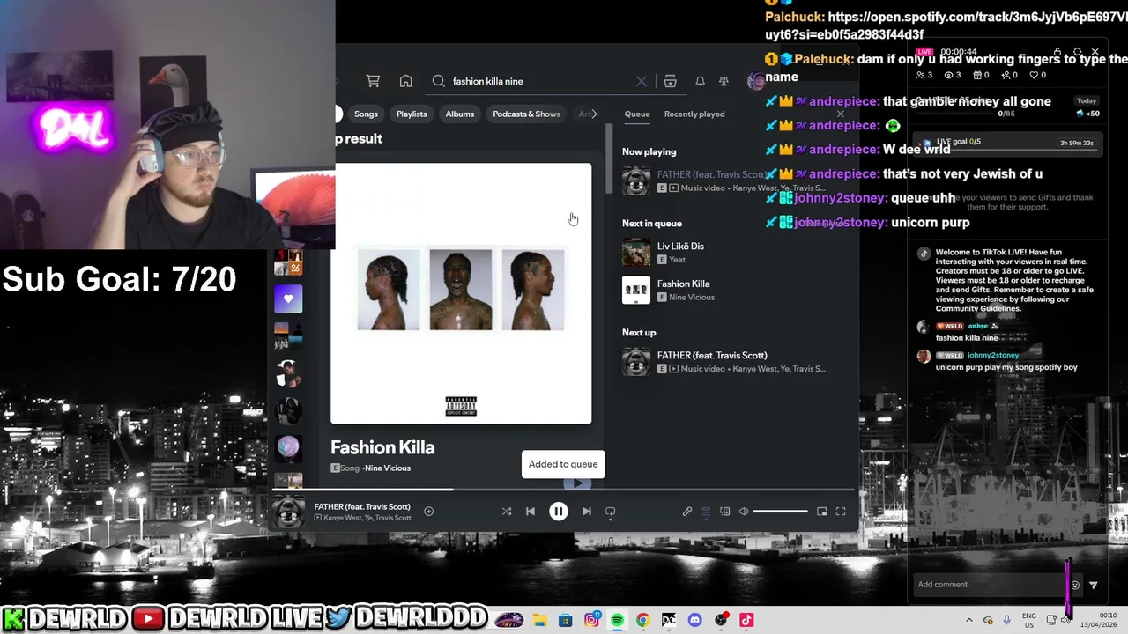The height and width of the screenshot is (634, 1128).
Task: Filter results by Podcasts & Shows
Action: click(x=526, y=114)
